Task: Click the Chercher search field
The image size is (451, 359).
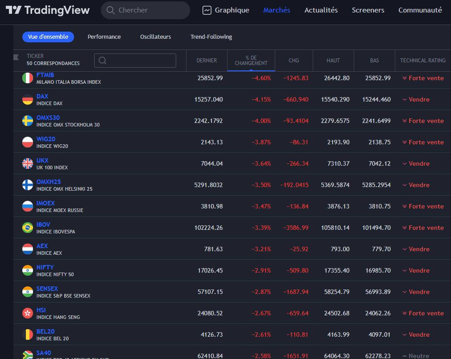Action: [145, 10]
